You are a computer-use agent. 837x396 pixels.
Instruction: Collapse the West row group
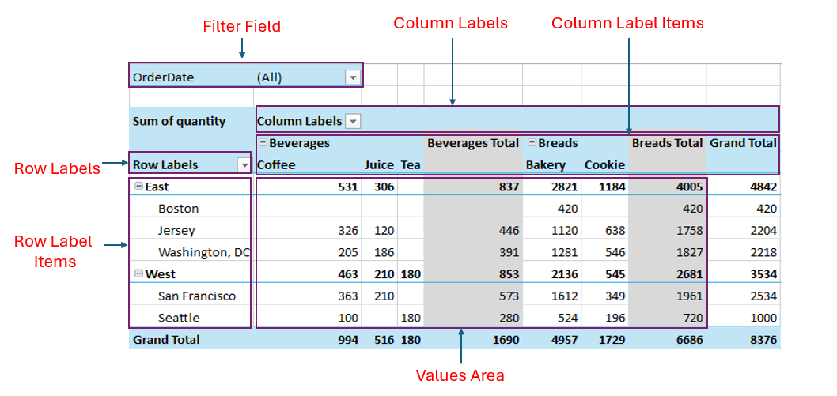coord(138,273)
